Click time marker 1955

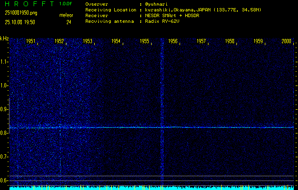coord(144,41)
